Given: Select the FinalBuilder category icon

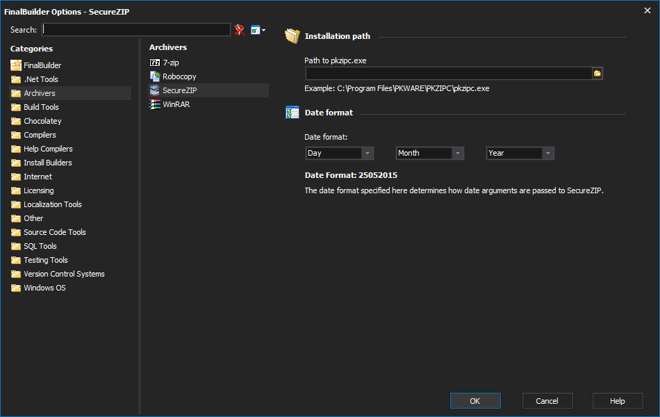Looking at the screenshot, I should [16, 65].
